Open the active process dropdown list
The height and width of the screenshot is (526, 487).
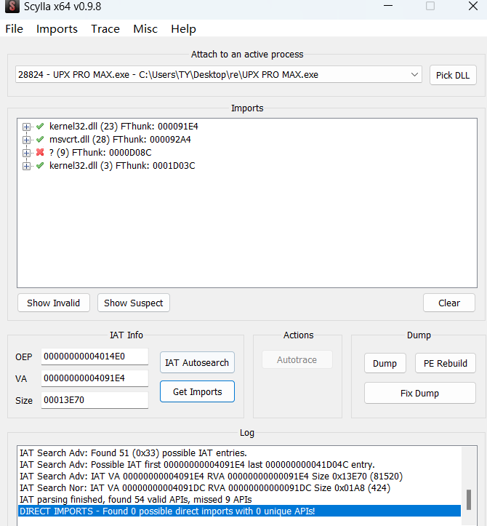point(414,74)
